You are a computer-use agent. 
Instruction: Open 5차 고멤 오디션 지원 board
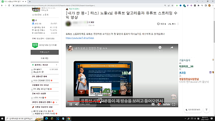pos(41,89)
